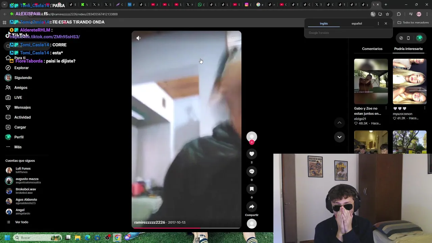Click the browser back arrow
This screenshot has height=243, width=432.
5,14
